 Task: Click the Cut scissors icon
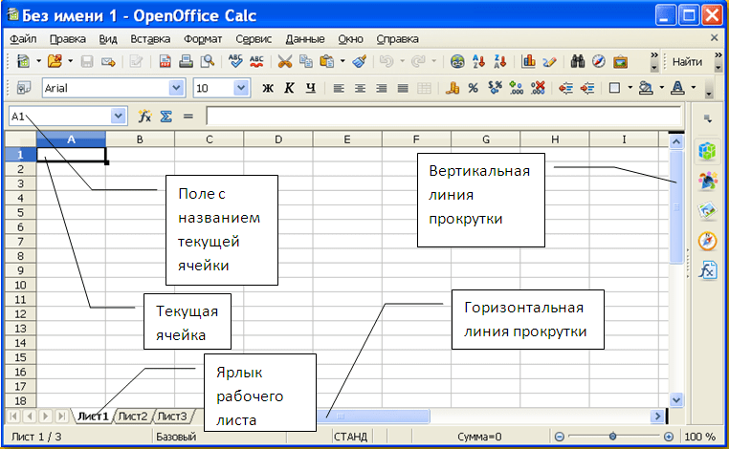tap(284, 61)
